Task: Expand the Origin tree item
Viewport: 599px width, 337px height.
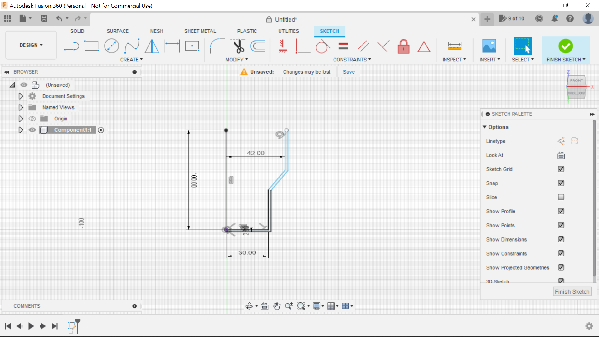Action: [x=21, y=119]
